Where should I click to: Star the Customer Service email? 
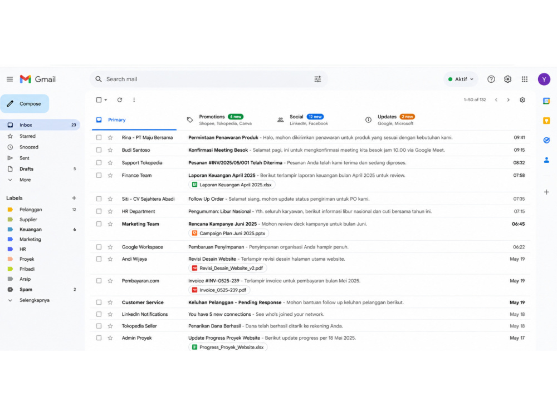(x=110, y=302)
